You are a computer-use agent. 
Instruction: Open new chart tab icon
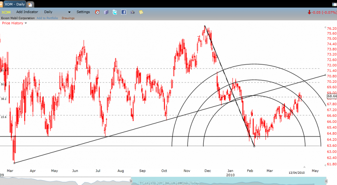[30, 4]
